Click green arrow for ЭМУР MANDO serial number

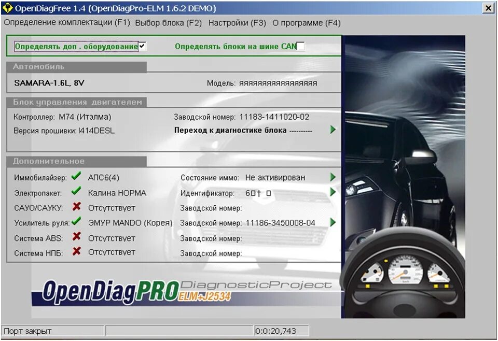[x=333, y=222]
